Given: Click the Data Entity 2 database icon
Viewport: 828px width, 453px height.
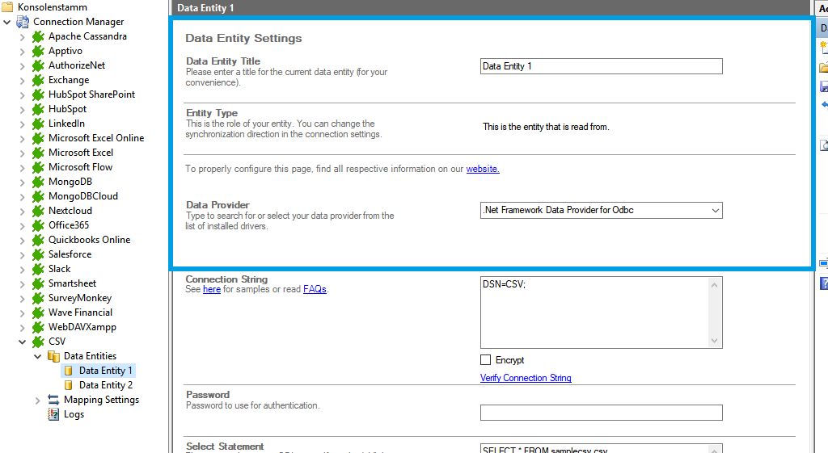Looking at the screenshot, I should coord(69,385).
